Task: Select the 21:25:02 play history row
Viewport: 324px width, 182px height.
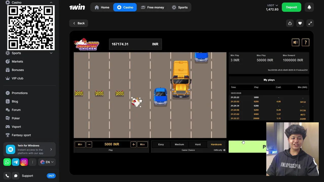Action: tap(269, 102)
